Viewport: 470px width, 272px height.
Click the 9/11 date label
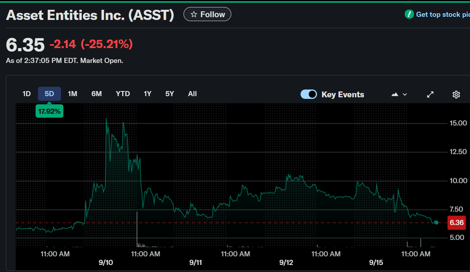point(196,262)
